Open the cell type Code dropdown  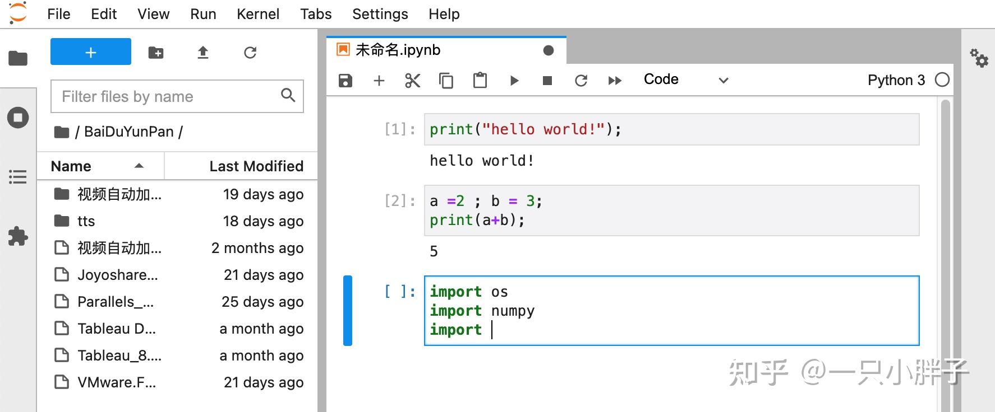[x=685, y=80]
